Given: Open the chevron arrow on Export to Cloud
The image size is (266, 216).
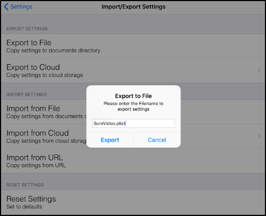Looking at the screenshot, I should [259, 70].
